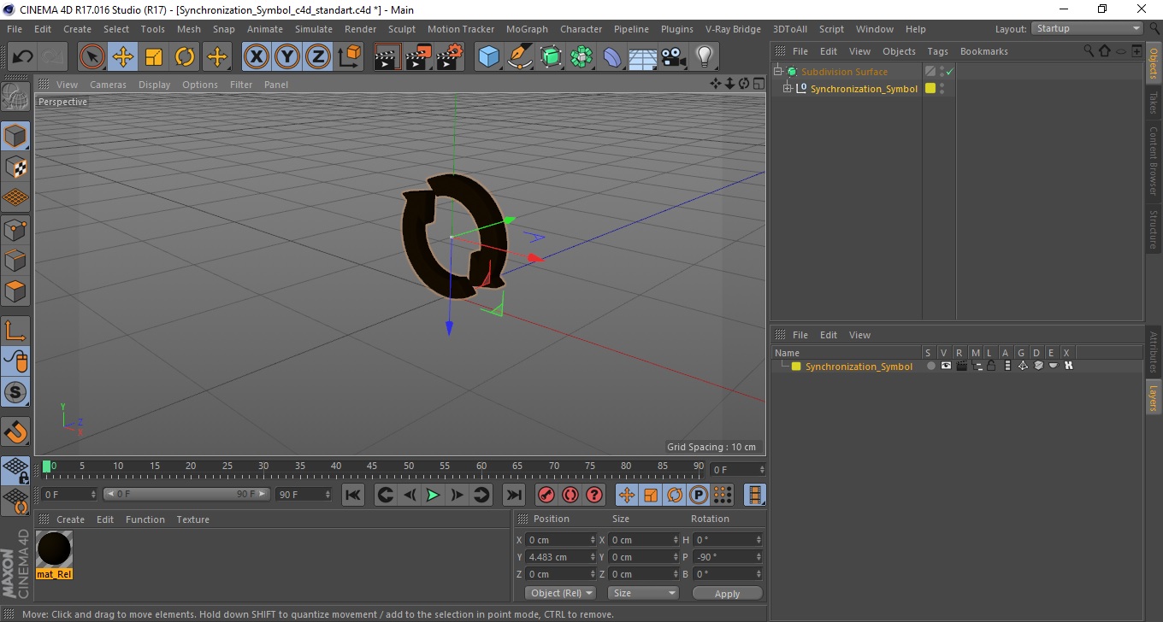Screen dimensions: 1163x622
Task: Toggle the Y axis lock
Action: (287, 57)
